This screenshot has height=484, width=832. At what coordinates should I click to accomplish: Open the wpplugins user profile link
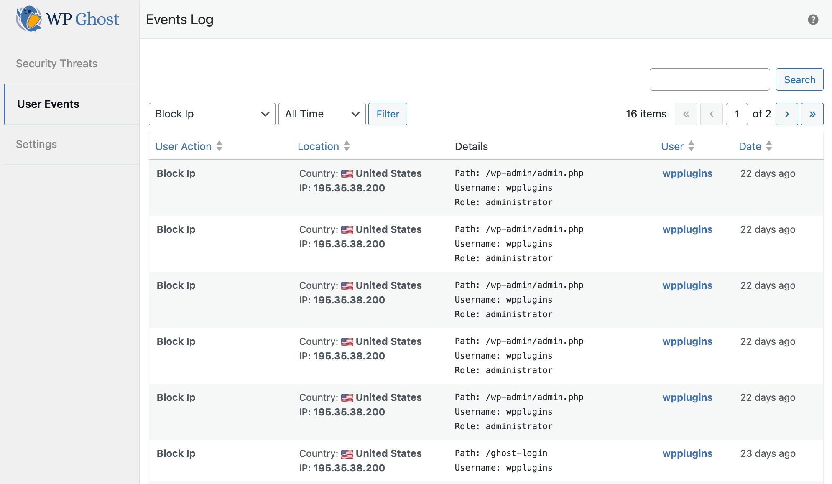tap(687, 173)
